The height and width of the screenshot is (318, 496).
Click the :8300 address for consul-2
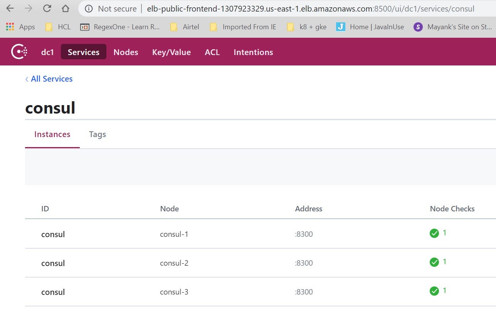pos(304,263)
